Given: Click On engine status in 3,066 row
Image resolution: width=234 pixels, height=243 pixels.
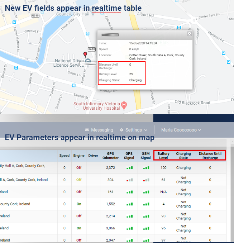Looking at the screenshot, I should 79,228.
